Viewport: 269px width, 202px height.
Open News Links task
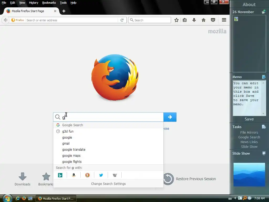coord(249,142)
